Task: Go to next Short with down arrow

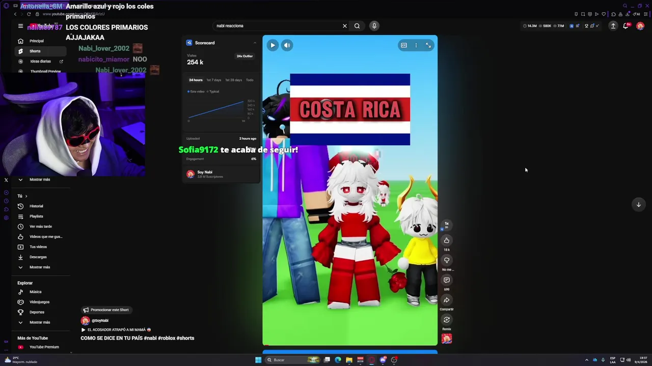Action: click(x=638, y=204)
